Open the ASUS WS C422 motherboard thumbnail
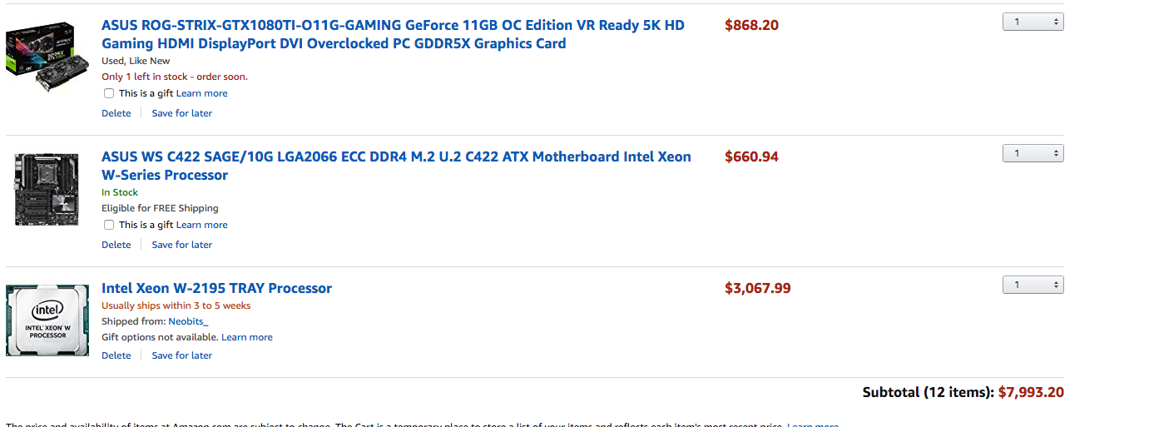This screenshot has height=427, width=1149. point(47,189)
